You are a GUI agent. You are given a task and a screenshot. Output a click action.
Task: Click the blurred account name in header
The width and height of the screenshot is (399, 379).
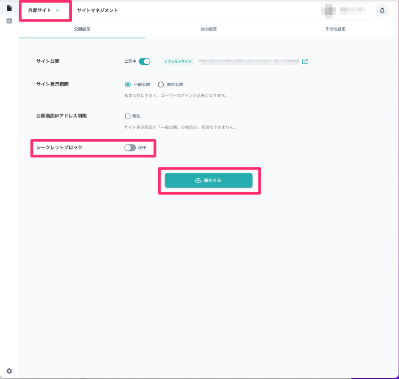[x=352, y=10]
